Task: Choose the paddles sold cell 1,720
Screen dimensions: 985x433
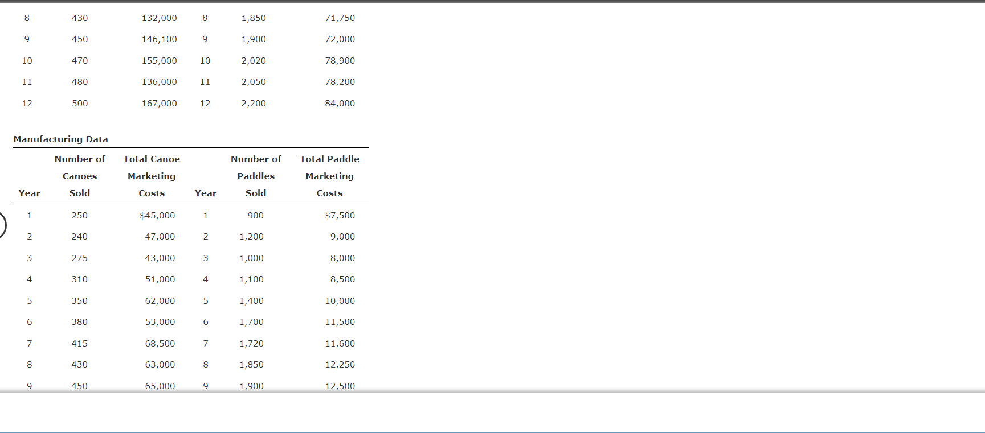Action: pyautogui.click(x=251, y=344)
